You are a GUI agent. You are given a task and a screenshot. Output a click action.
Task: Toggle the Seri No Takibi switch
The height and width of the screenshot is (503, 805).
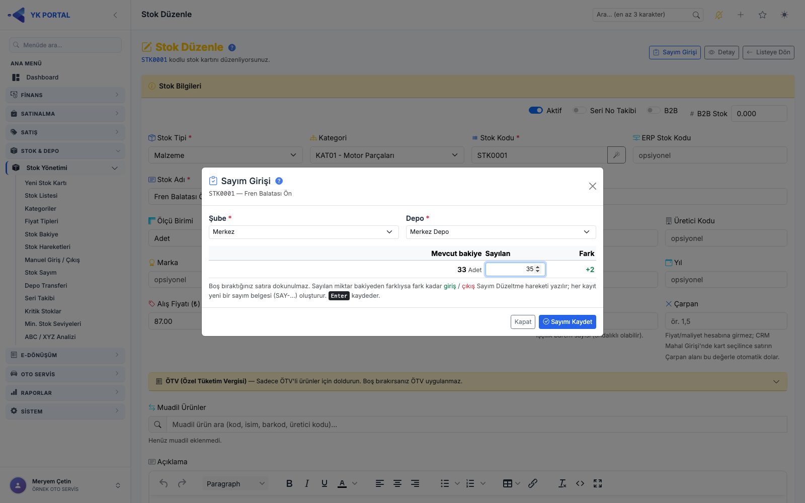pyautogui.click(x=579, y=110)
